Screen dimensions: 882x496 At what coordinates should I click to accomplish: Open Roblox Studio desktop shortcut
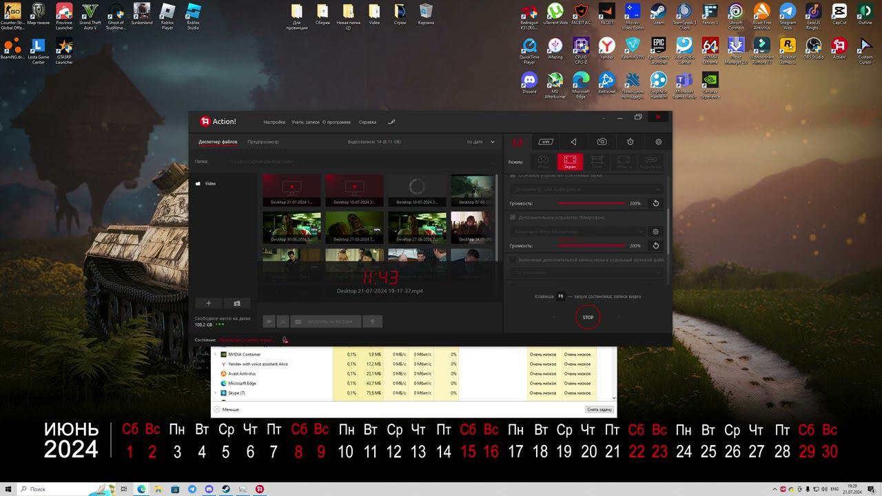coord(193,16)
